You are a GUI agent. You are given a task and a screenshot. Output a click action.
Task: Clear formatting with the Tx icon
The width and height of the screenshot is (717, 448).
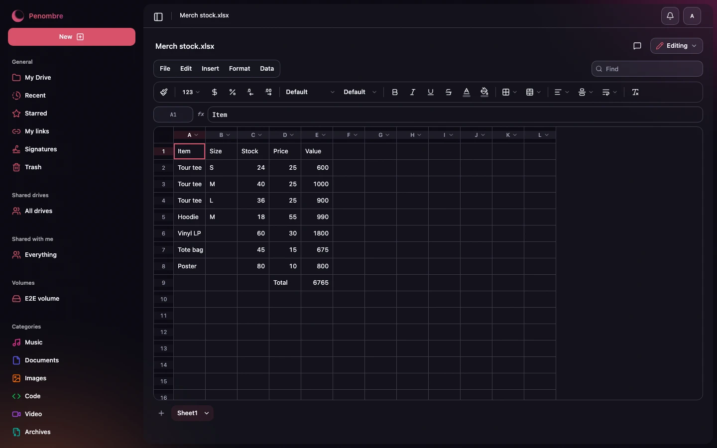pyautogui.click(x=635, y=92)
